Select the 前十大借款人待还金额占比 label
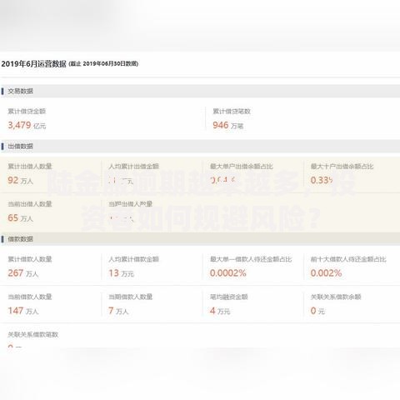The width and height of the screenshot is (400, 400). (x=348, y=259)
